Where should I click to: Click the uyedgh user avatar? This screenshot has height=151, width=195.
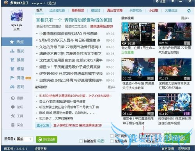click(17, 16)
